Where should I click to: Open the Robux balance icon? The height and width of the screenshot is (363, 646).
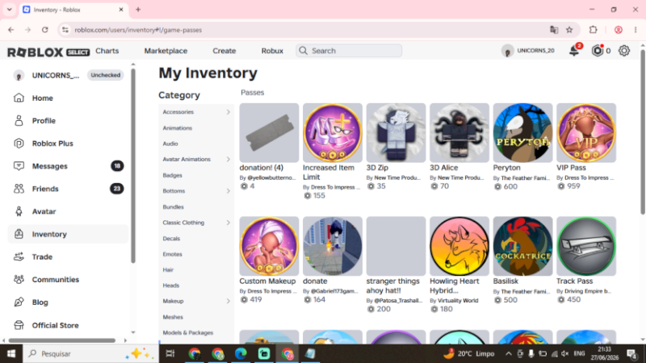click(x=598, y=51)
